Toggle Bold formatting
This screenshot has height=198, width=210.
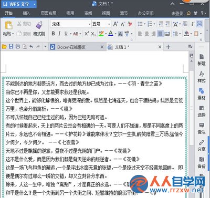pos(53,34)
